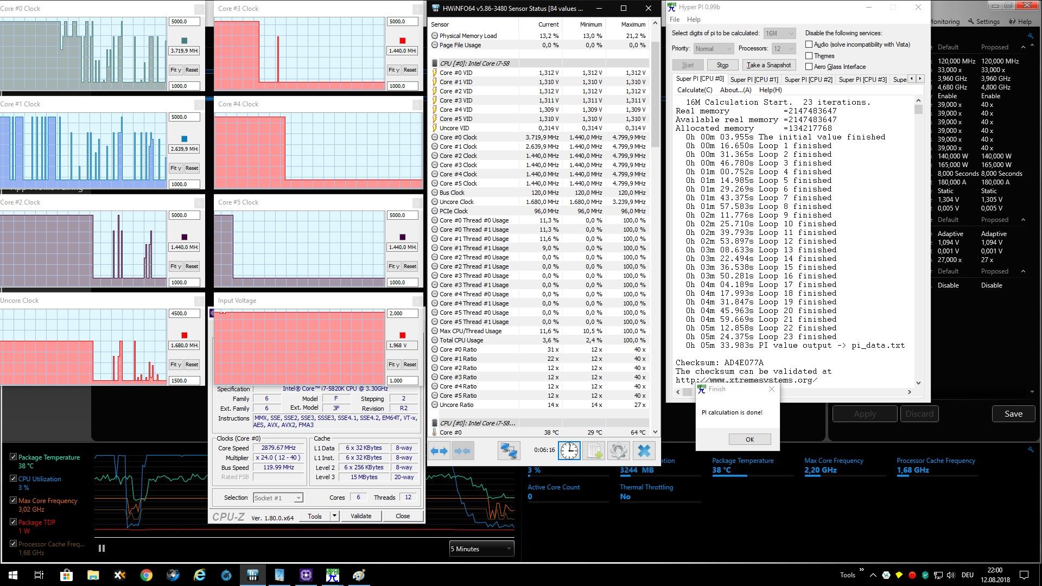Click HWiNFO expand-columns blue arrows button
1042x586 pixels.
[439, 451]
